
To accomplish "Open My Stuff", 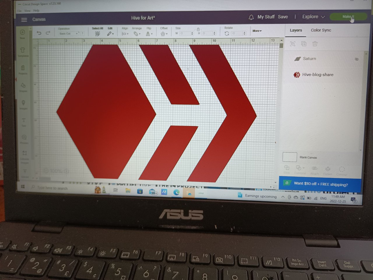I will (x=266, y=17).
